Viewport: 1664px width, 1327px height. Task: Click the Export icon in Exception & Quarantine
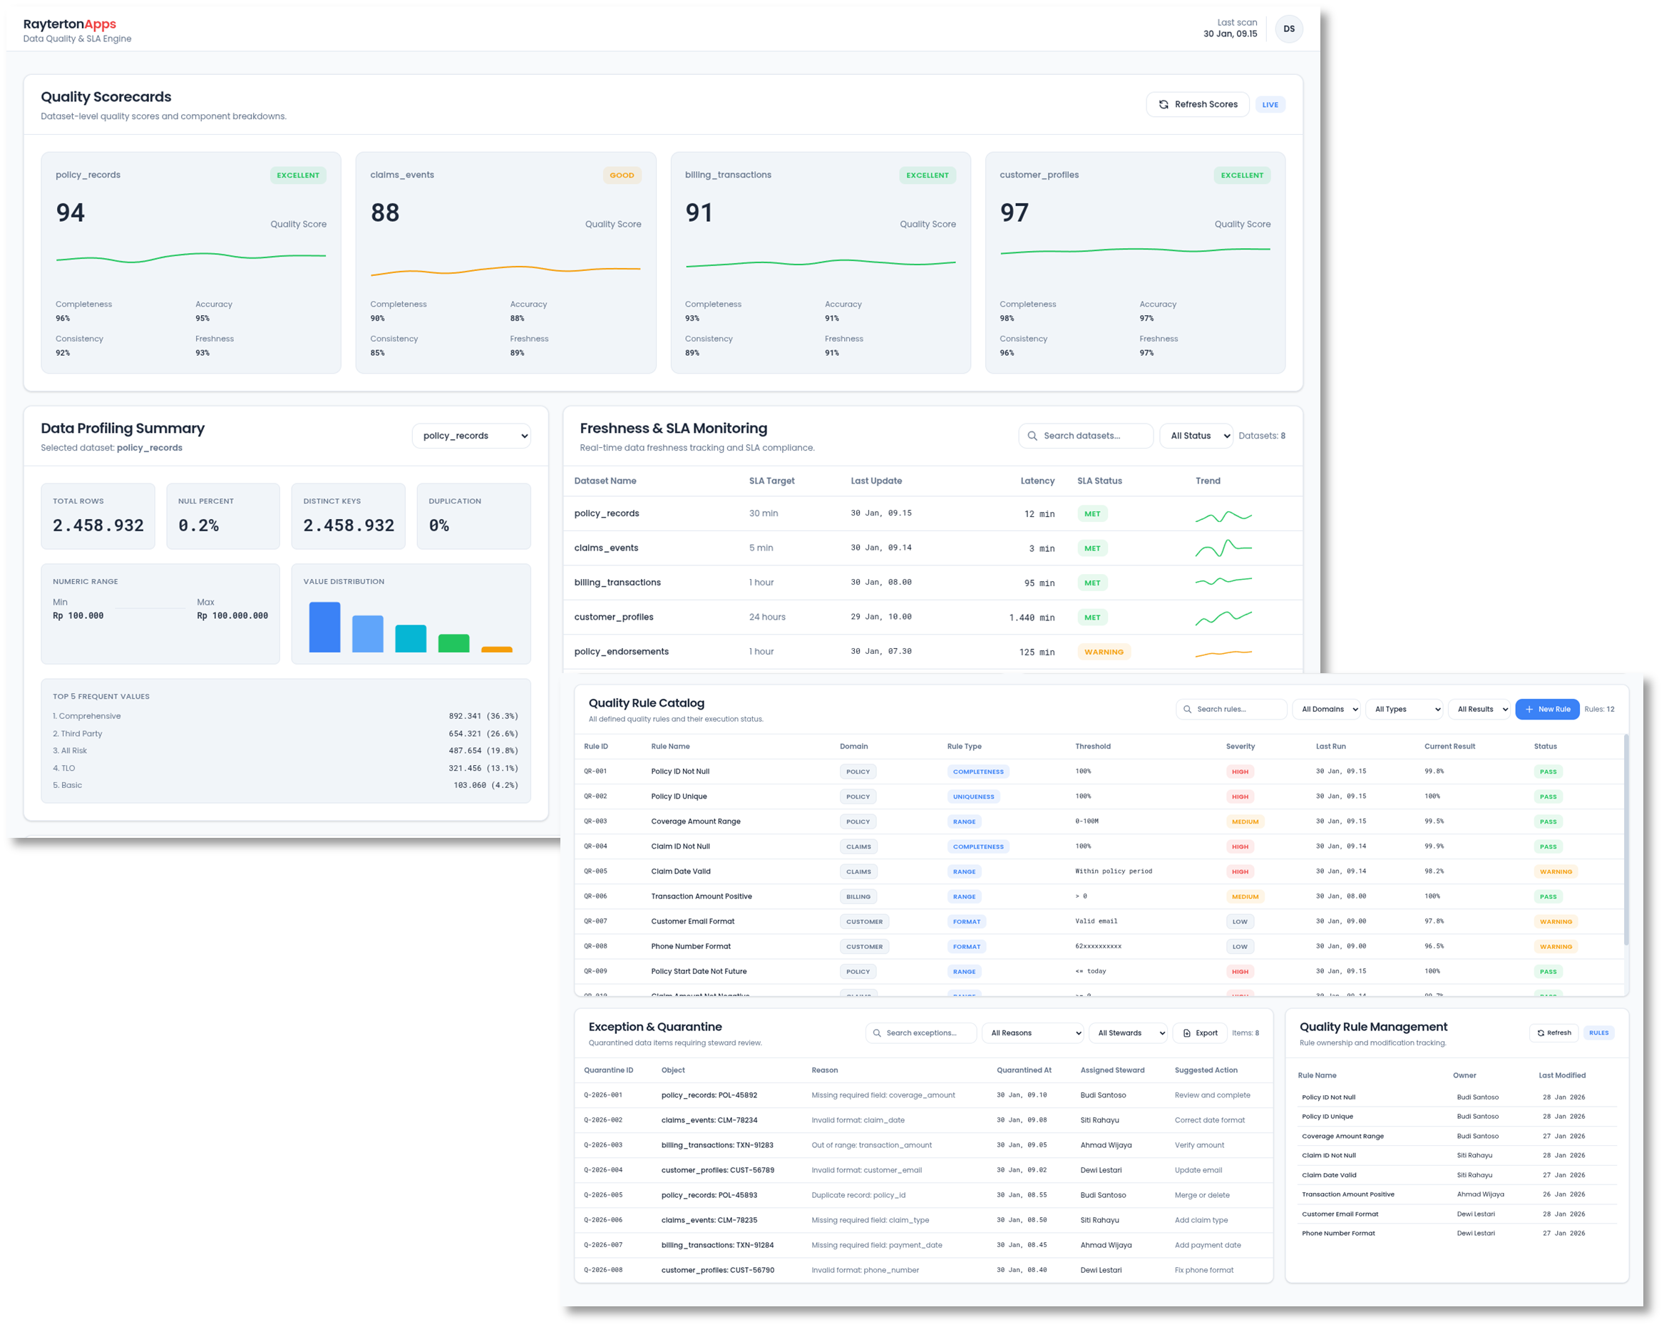[x=1188, y=1032]
